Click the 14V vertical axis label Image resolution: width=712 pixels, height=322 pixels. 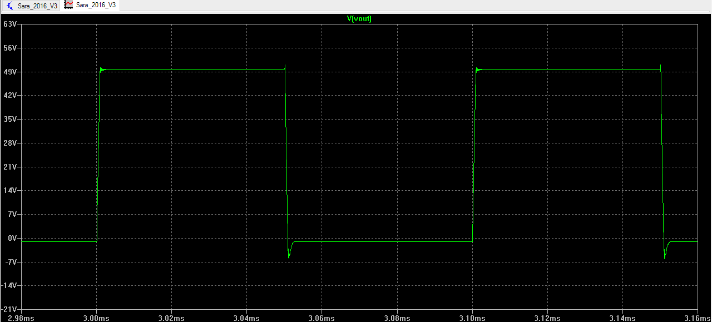11,190
